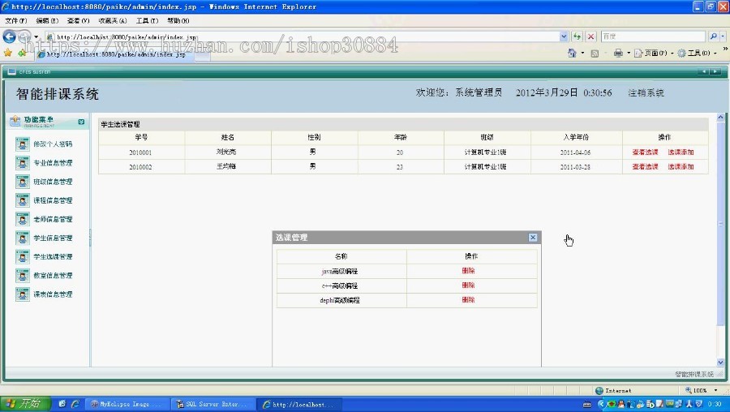Delete the java高级编程 course selection

click(468, 271)
